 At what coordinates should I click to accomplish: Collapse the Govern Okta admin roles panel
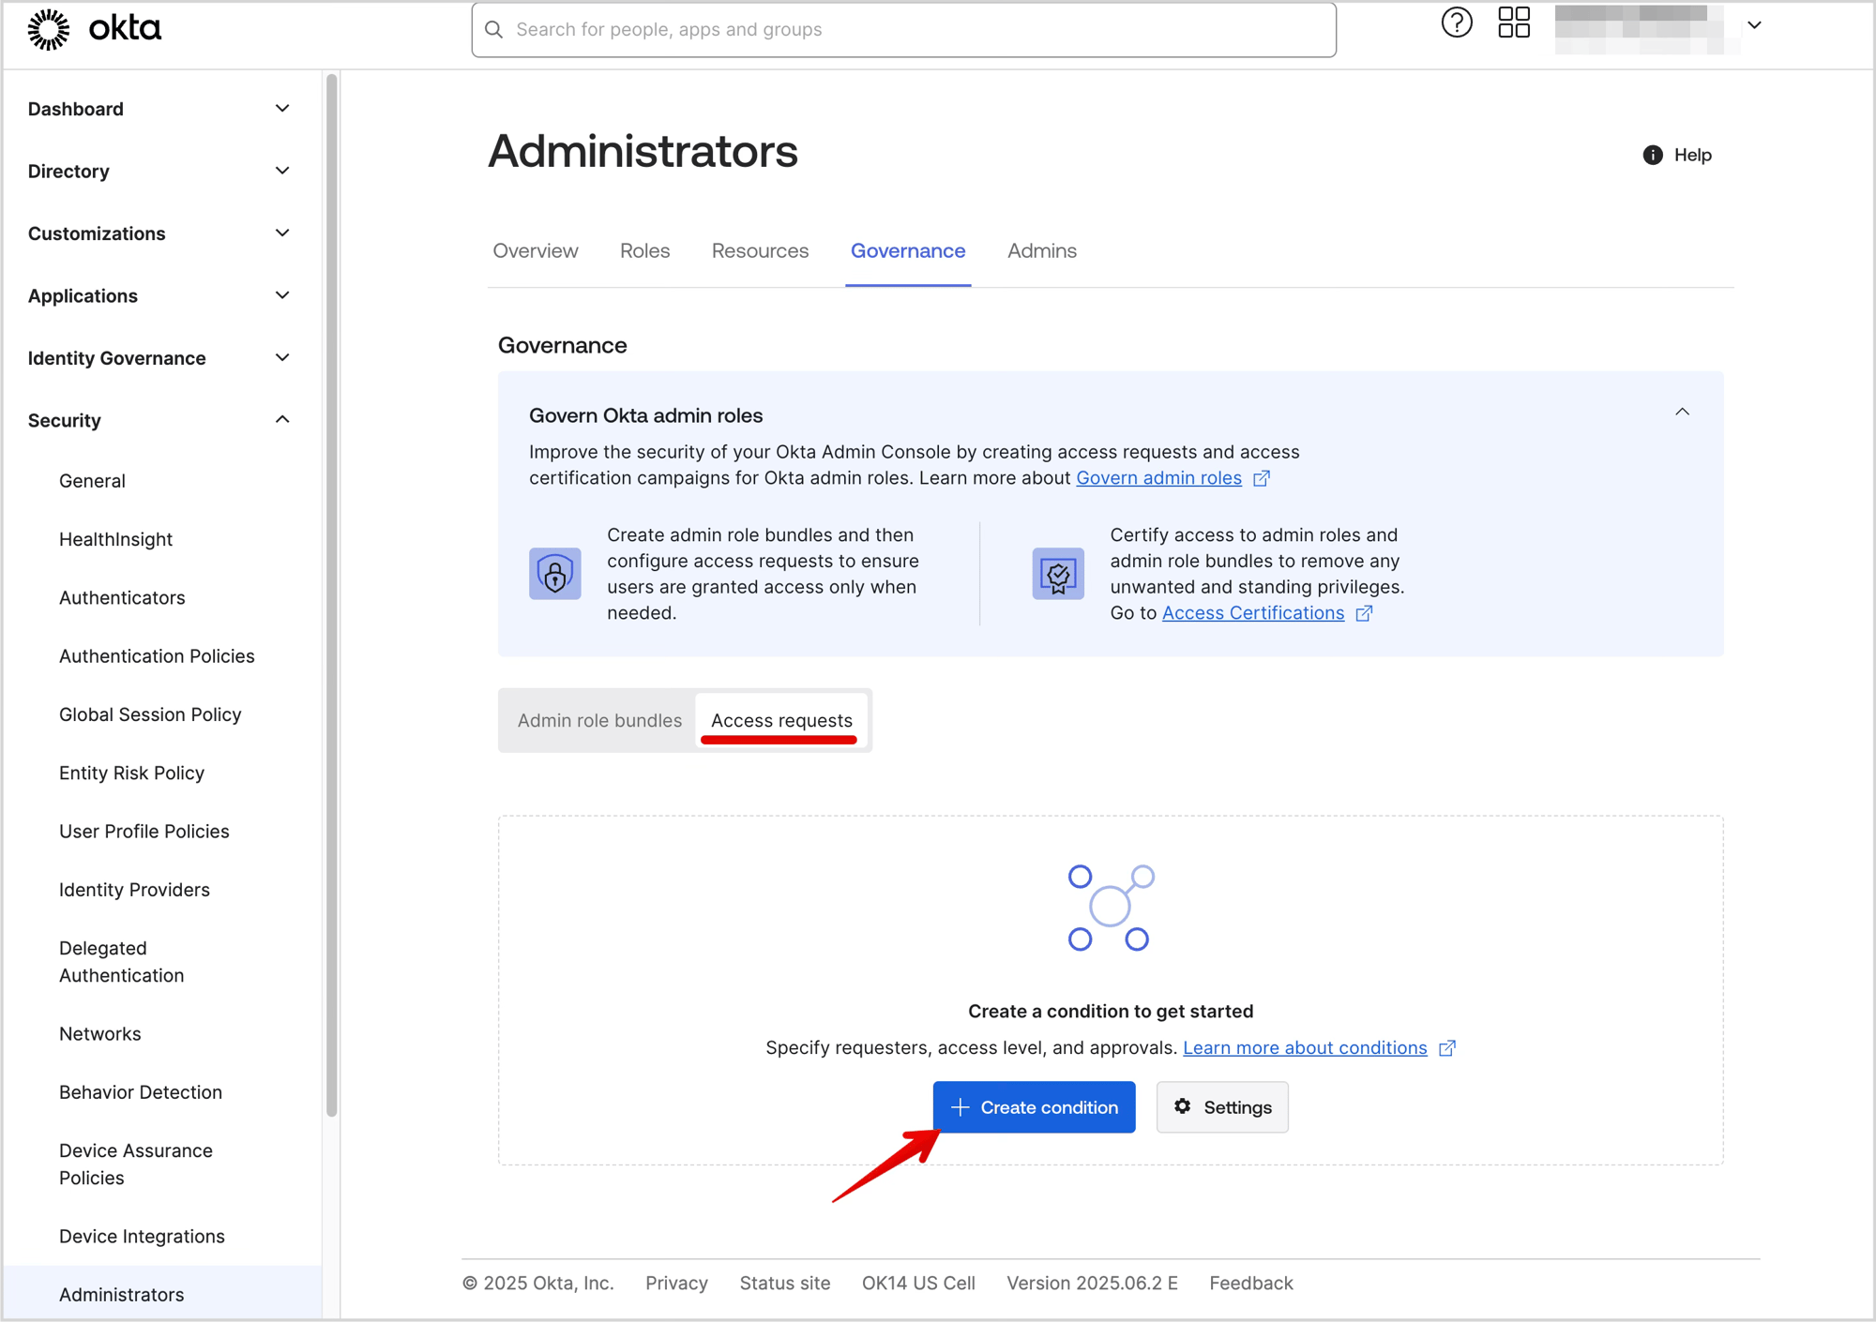click(x=1683, y=412)
